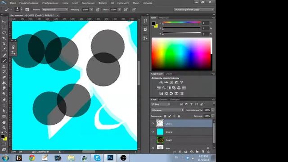Select the Clone Stamp tool
Screen dimensions: 288x162
(4, 66)
